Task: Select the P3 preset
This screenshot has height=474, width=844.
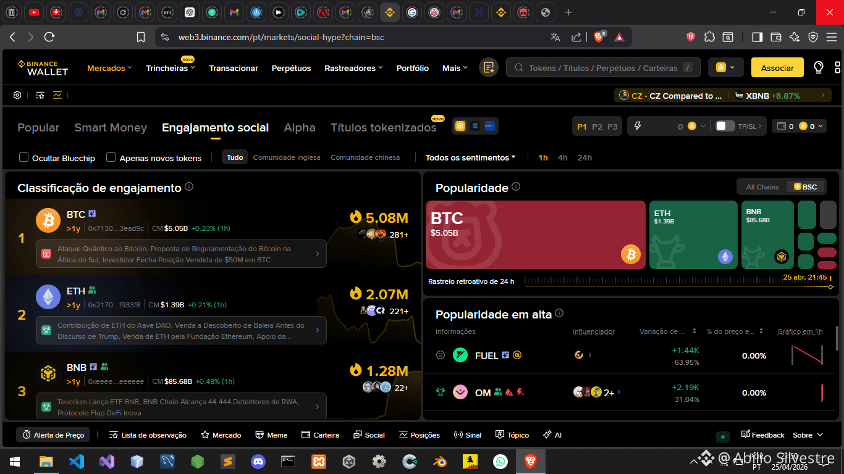Action: (x=612, y=127)
